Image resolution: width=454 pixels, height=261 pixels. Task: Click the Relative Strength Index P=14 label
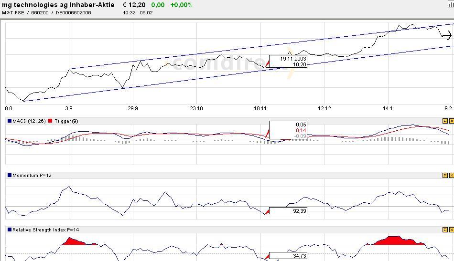(x=46, y=230)
